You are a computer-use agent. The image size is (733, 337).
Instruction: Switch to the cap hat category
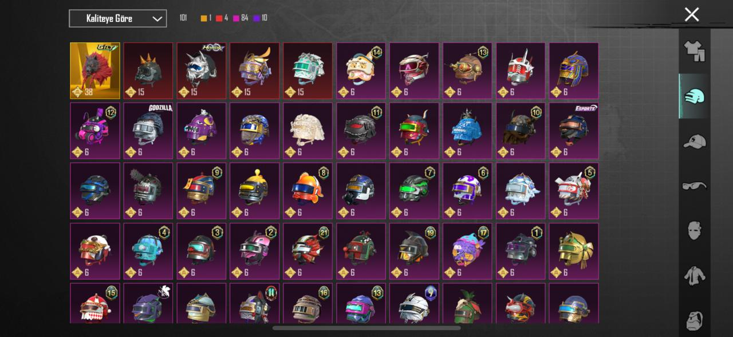tap(694, 141)
